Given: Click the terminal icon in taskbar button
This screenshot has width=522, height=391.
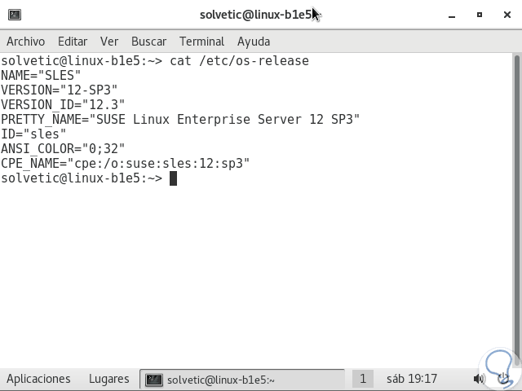Looking at the screenshot, I should tap(154, 380).
